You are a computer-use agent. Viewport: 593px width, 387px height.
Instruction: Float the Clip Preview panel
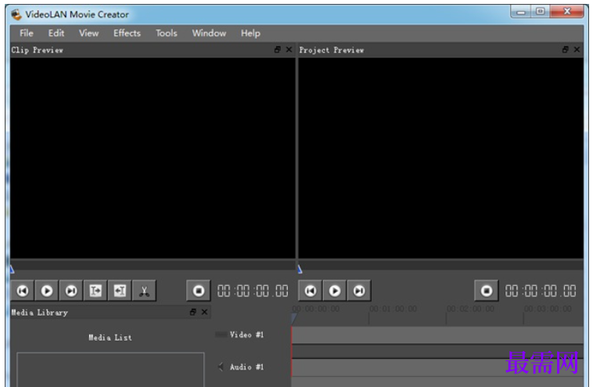point(278,49)
